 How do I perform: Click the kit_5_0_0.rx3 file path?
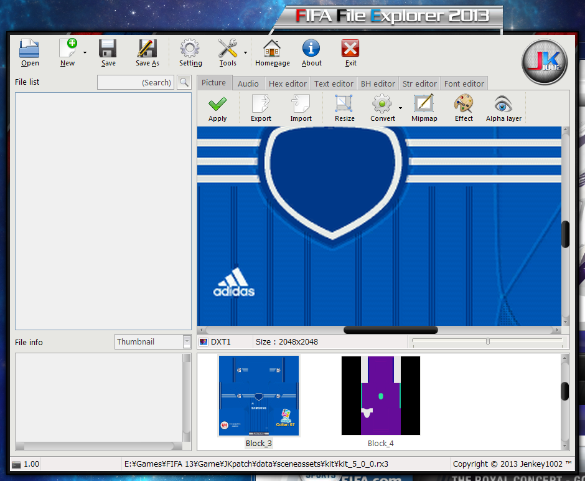256,464
